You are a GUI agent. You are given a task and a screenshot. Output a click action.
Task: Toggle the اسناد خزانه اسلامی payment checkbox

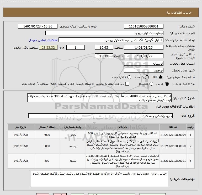127,84
